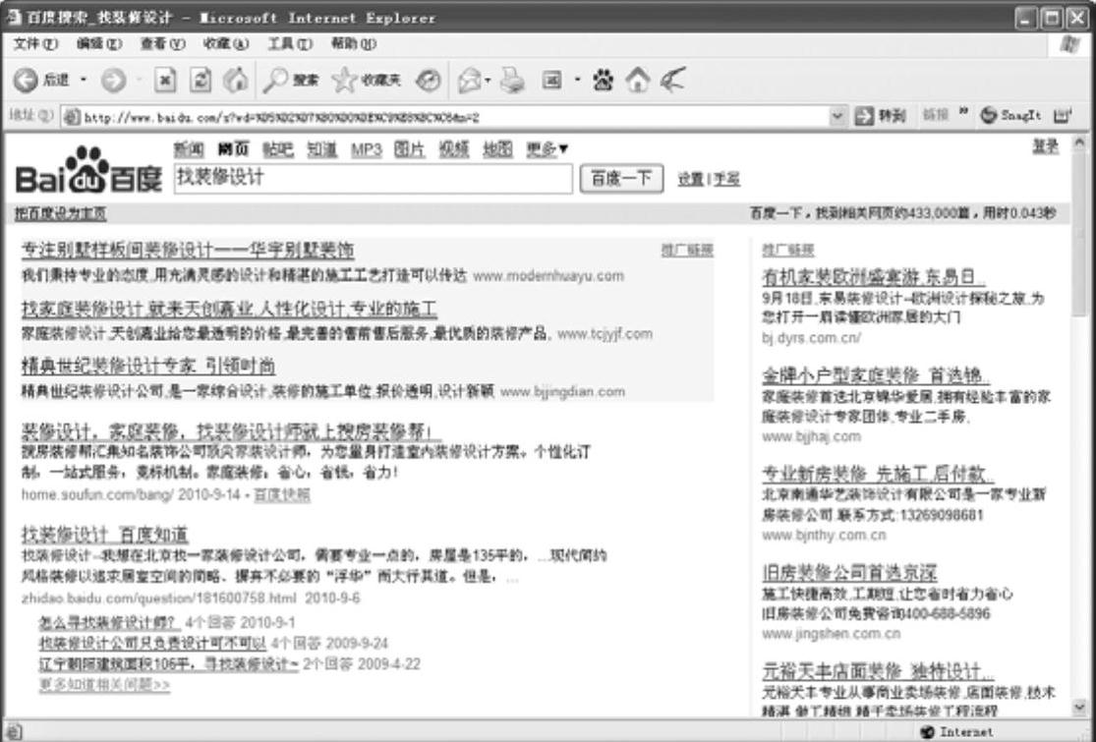
Task: Open the 旧房装修公司首选京深 ad
Action: click(x=849, y=572)
